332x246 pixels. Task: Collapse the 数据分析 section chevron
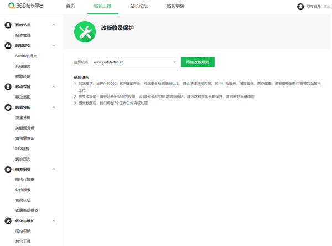click(54, 108)
